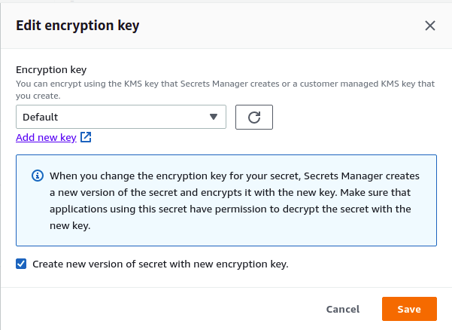Click the notice line starting "When you change"
The image size is (452, 330).
click(x=234, y=176)
